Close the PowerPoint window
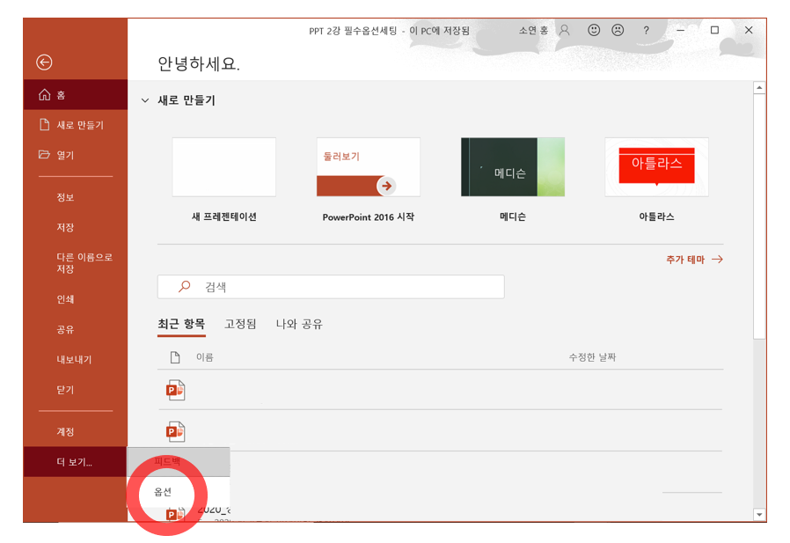The height and width of the screenshot is (543, 790). 749,30
